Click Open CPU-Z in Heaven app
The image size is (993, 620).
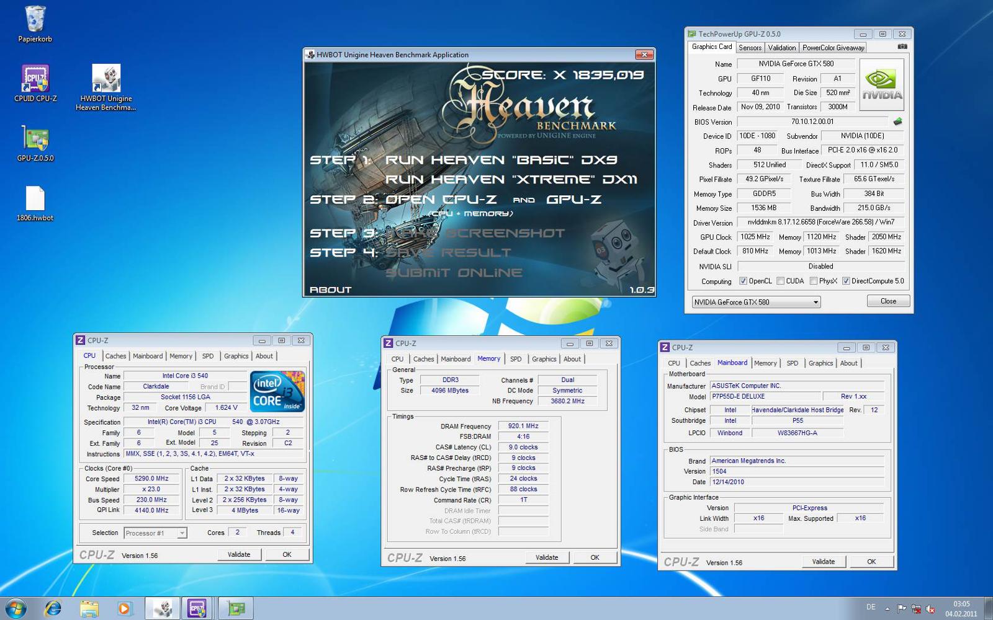click(441, 200)
